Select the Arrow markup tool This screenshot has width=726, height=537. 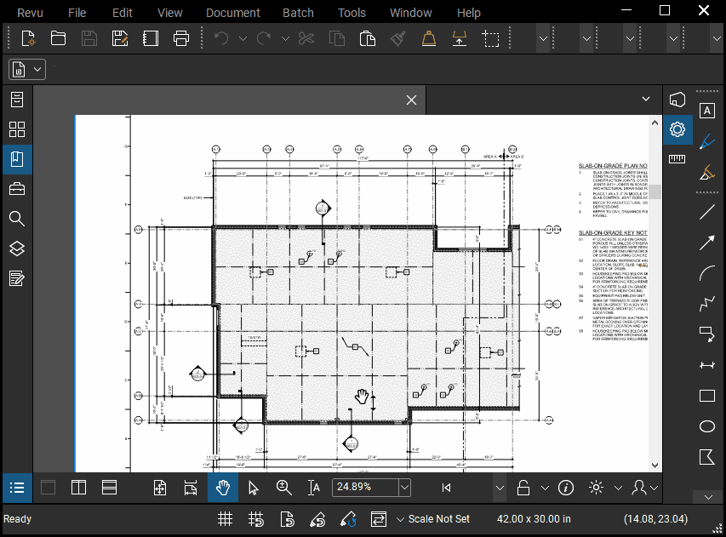coord(707,243)
